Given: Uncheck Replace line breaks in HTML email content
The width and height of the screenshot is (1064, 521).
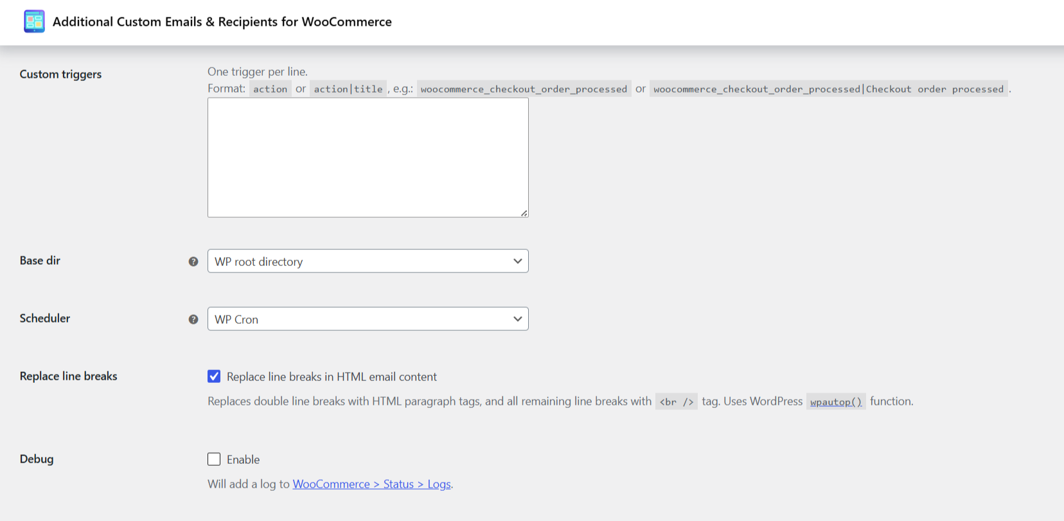Looking at the screenshot, I should pyautogui.click(x=214, y=376).
